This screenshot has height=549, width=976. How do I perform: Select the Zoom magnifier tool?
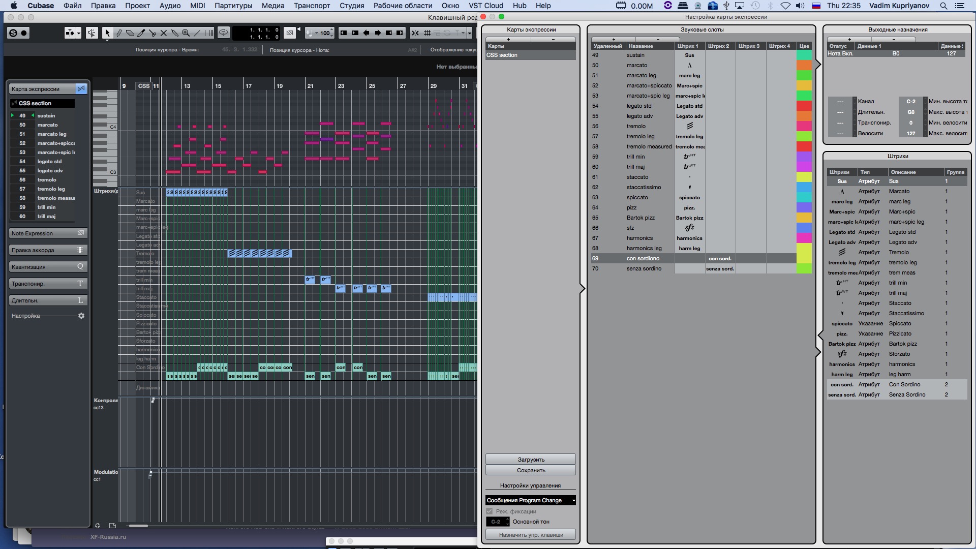tap(186, 33)
